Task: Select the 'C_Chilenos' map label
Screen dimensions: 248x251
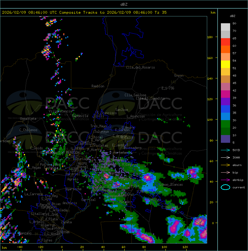Action: tap(28, 130)
